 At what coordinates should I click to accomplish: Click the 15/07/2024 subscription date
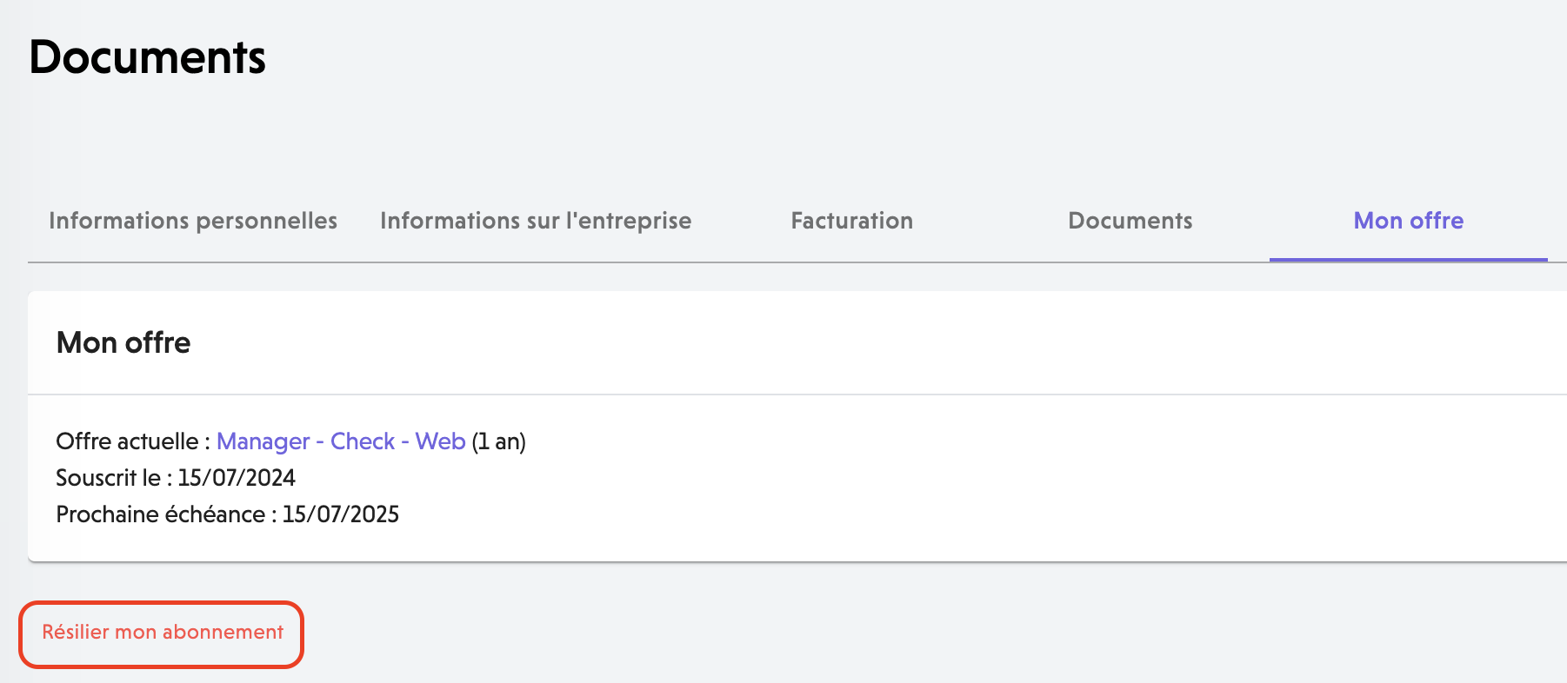[x=237, y=478]
